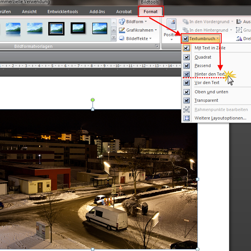Choose Mit Text in Zeile option
The height and width of the screenshot is (251, 251).
click(210, 48)
